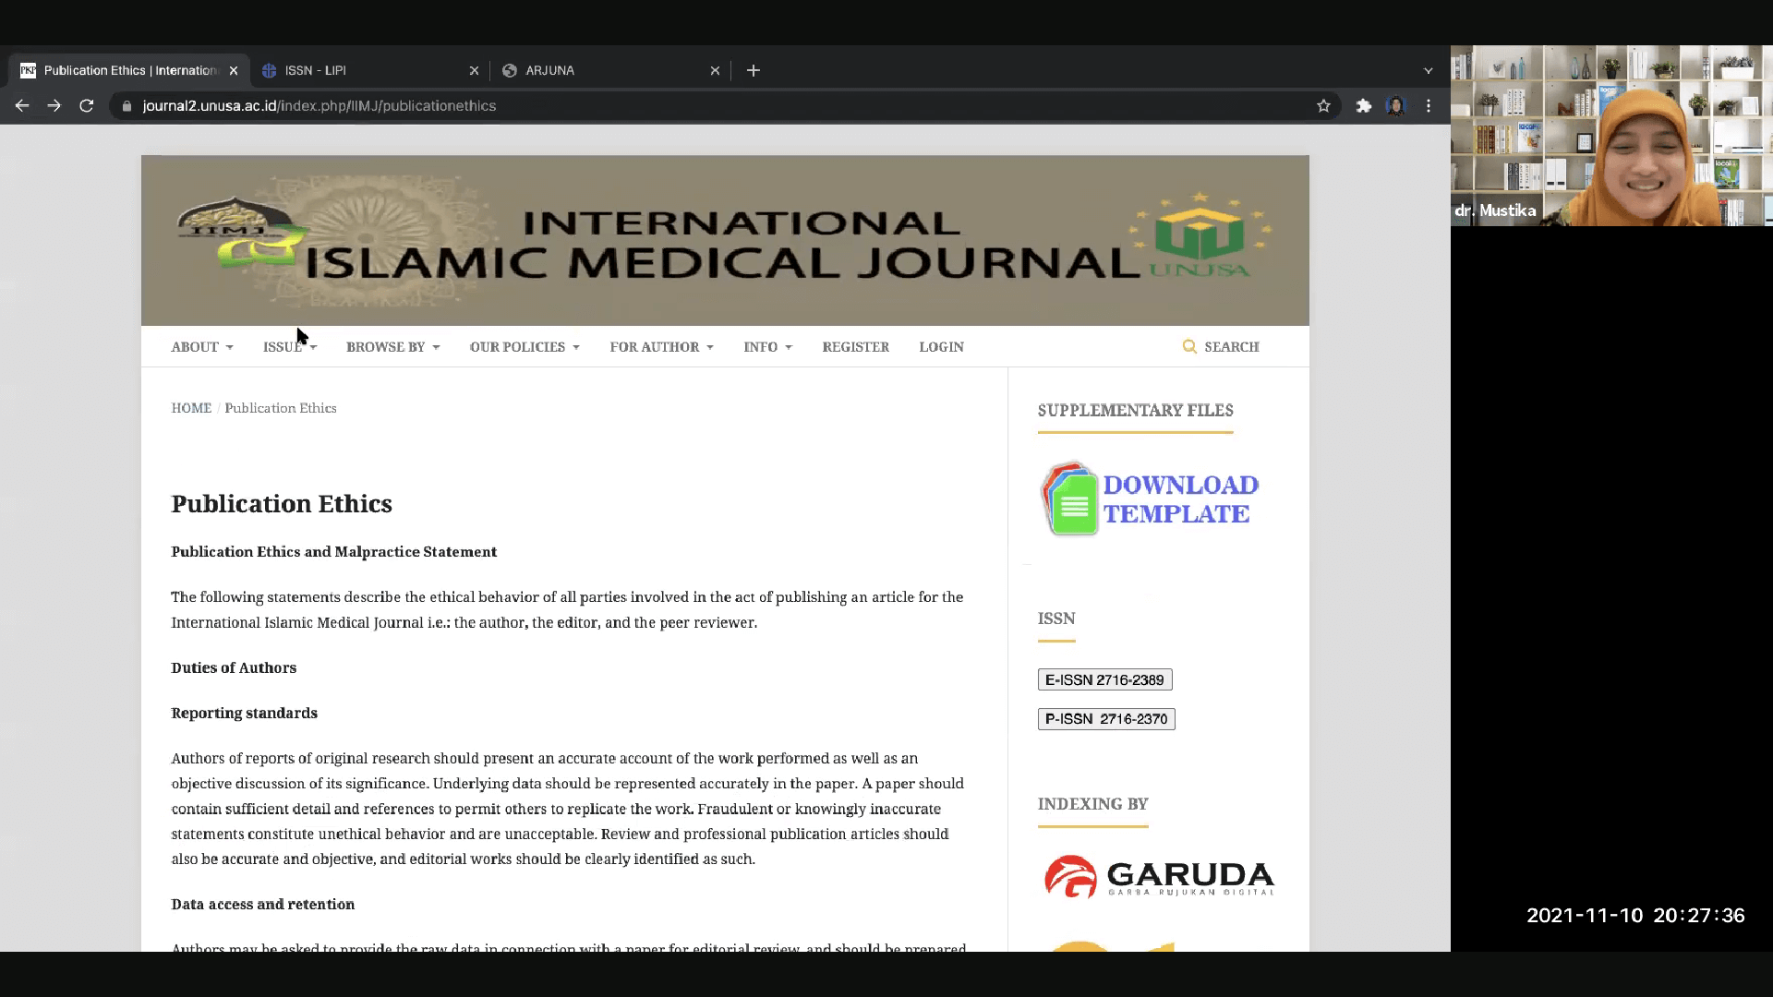This screenshot has height=997, width=1773.
Task: Open the Chrome extensions puzzle icon
Action: click(x=1364, y=106)
